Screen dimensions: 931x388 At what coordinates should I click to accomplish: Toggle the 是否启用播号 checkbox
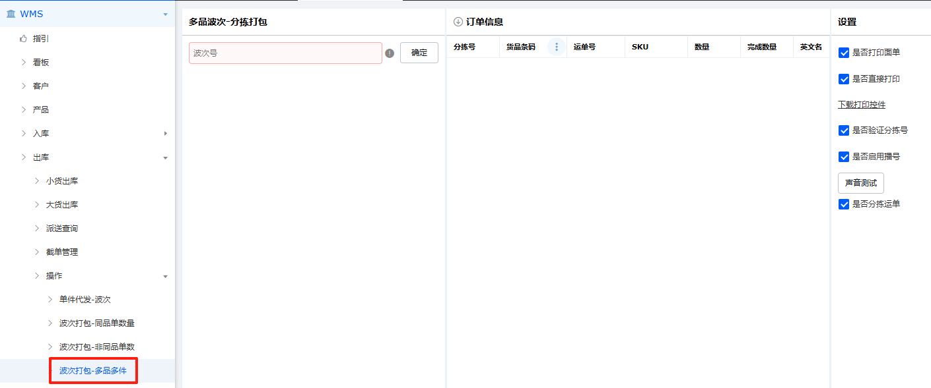pyautogui.click(x=844, y=157)
